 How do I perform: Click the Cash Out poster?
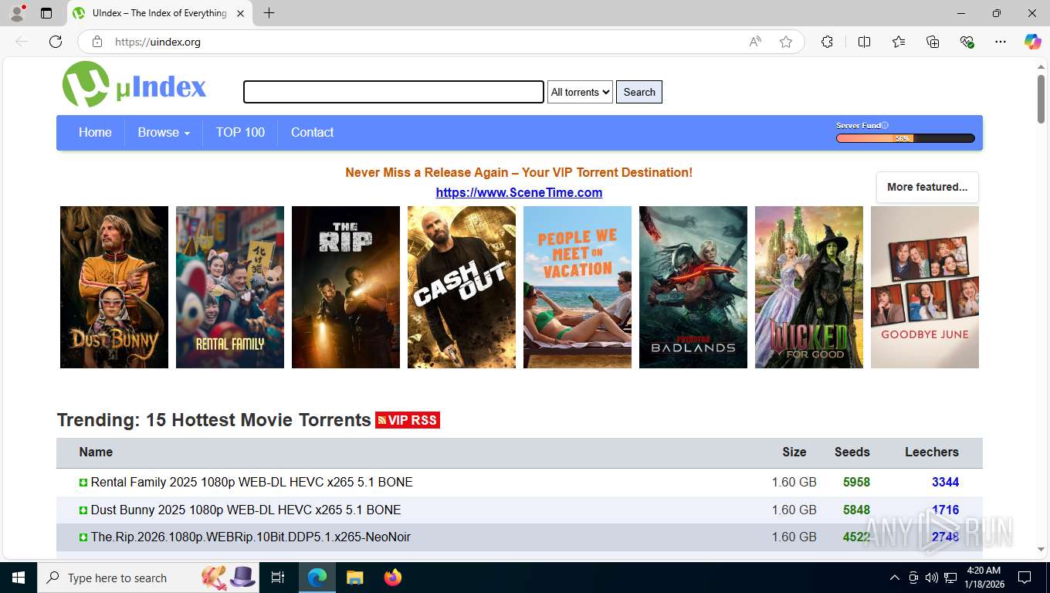pos(462,287)
